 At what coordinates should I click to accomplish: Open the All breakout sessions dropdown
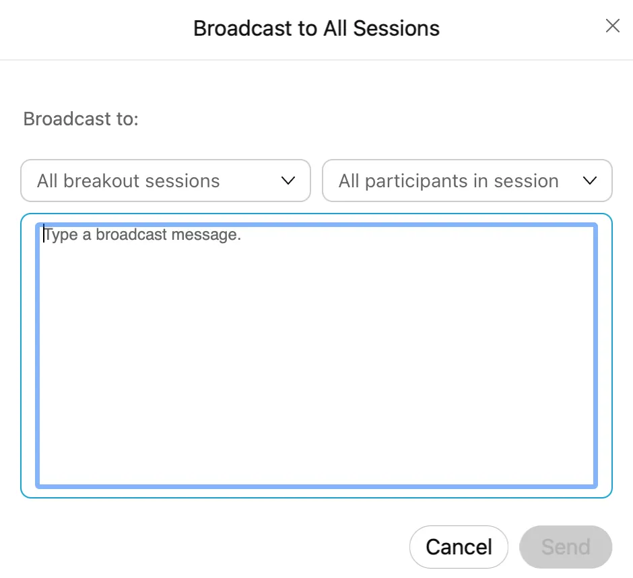point(165,181)
